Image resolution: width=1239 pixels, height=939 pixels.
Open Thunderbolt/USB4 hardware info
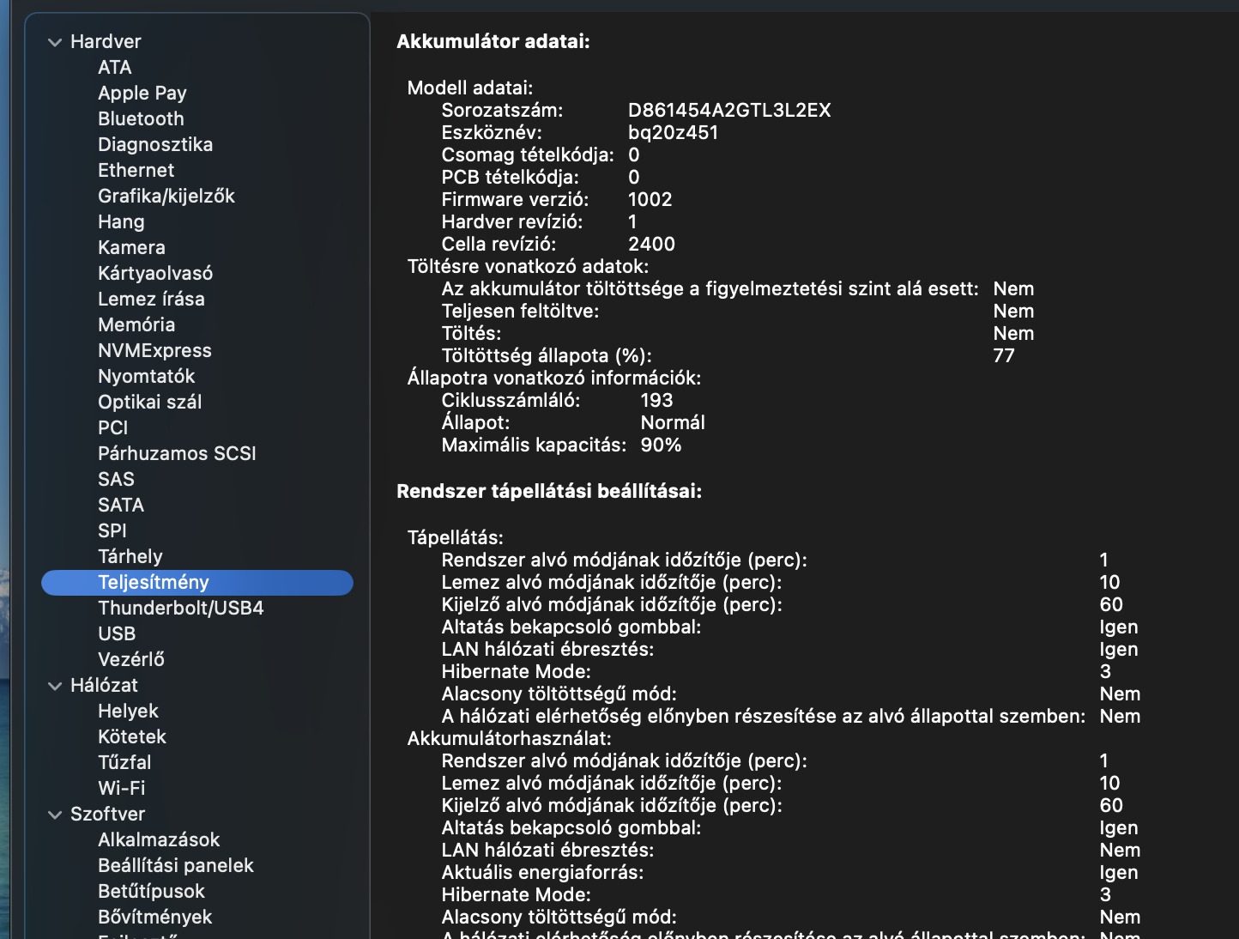tap(180, 608)
